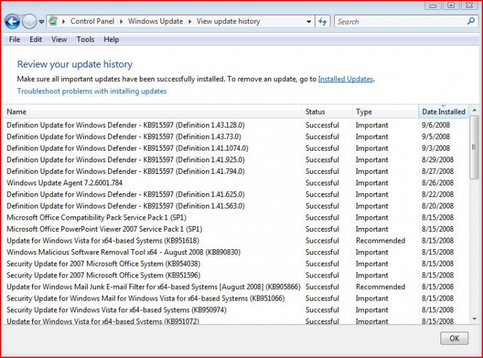
Task: Open the View menu
Action: tap(59, 39)
